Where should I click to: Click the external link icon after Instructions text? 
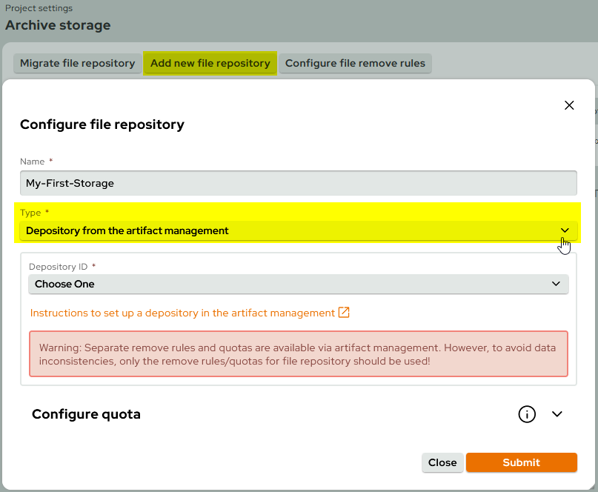click(343, 313)
